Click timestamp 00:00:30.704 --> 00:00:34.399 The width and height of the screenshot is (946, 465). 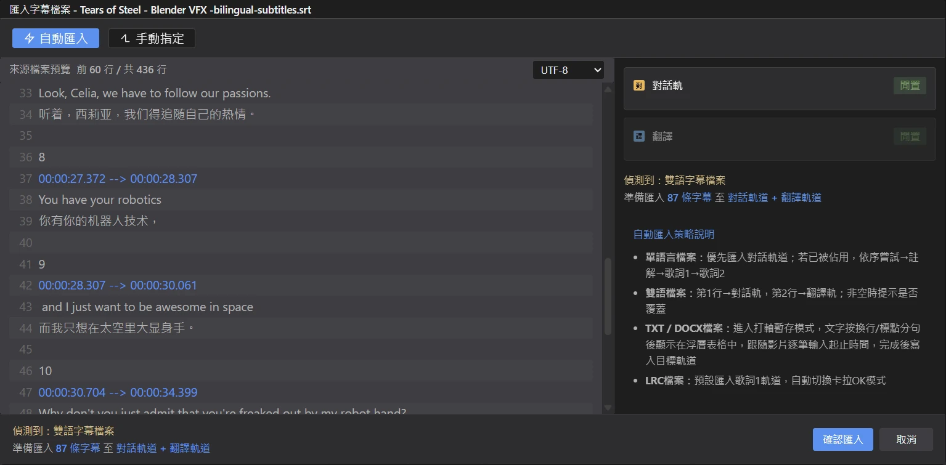tap(118, 392)
